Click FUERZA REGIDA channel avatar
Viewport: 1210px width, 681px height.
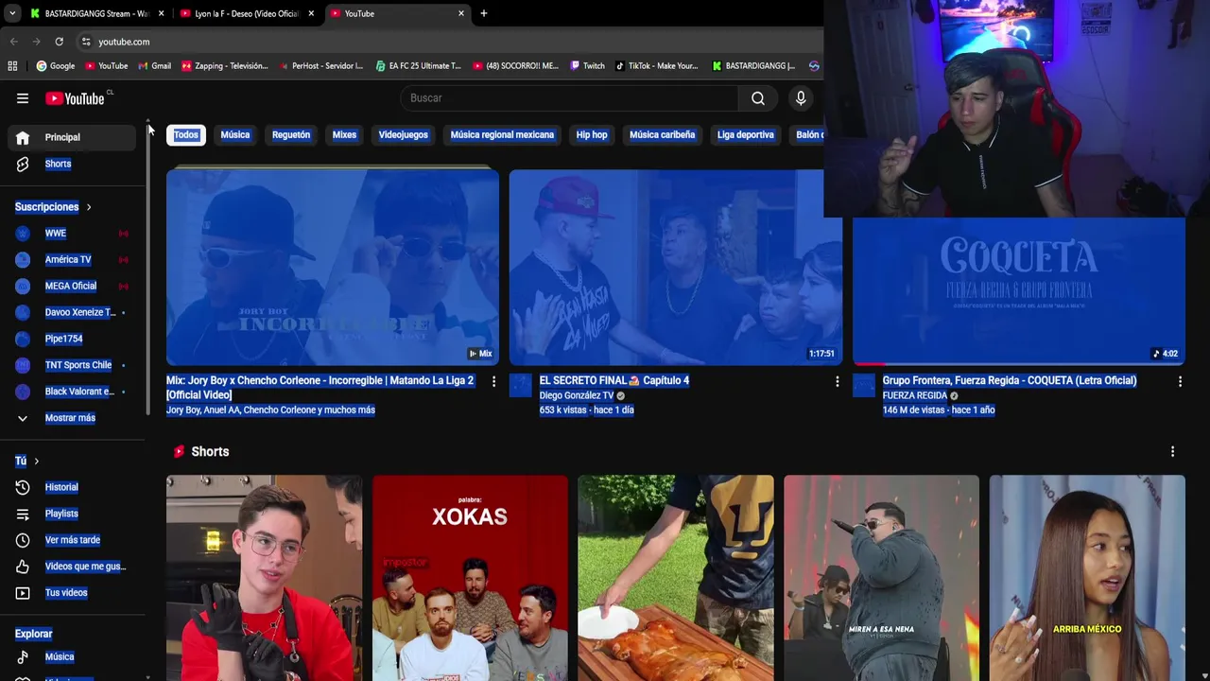864,385
